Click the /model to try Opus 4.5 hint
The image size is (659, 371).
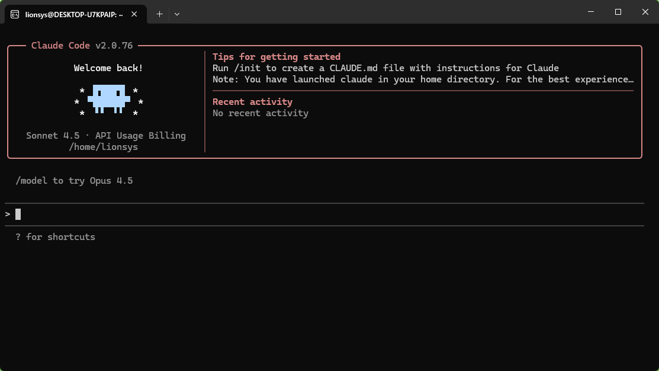[75, 181]
